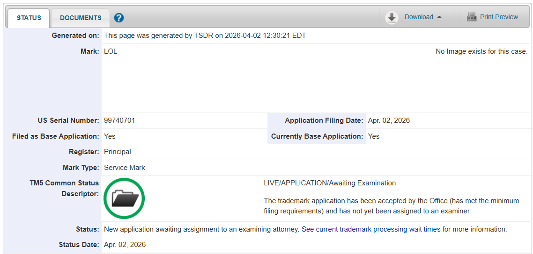This screenshot has width=533, height=254.
Task: Select the status date Apr. 02, 2026
Action: pyautogui.click(x=125, y=245)
